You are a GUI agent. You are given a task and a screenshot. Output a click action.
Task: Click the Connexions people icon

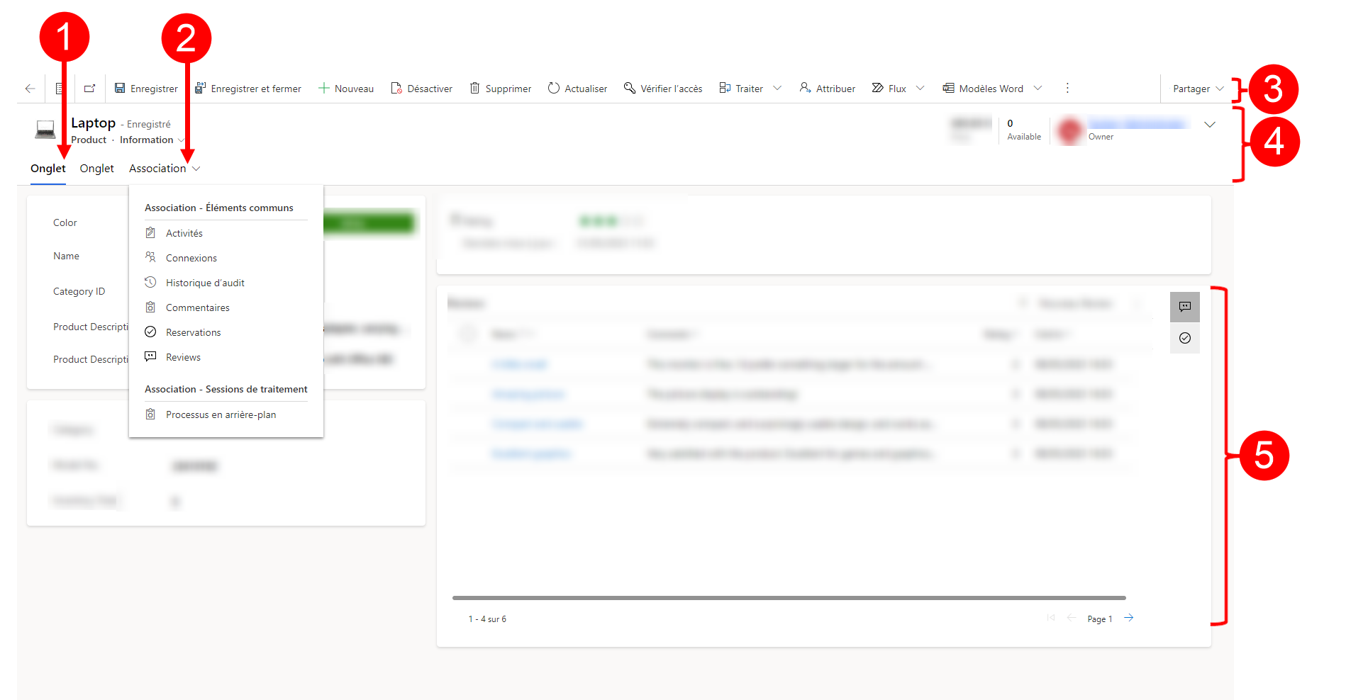[150, 257]
